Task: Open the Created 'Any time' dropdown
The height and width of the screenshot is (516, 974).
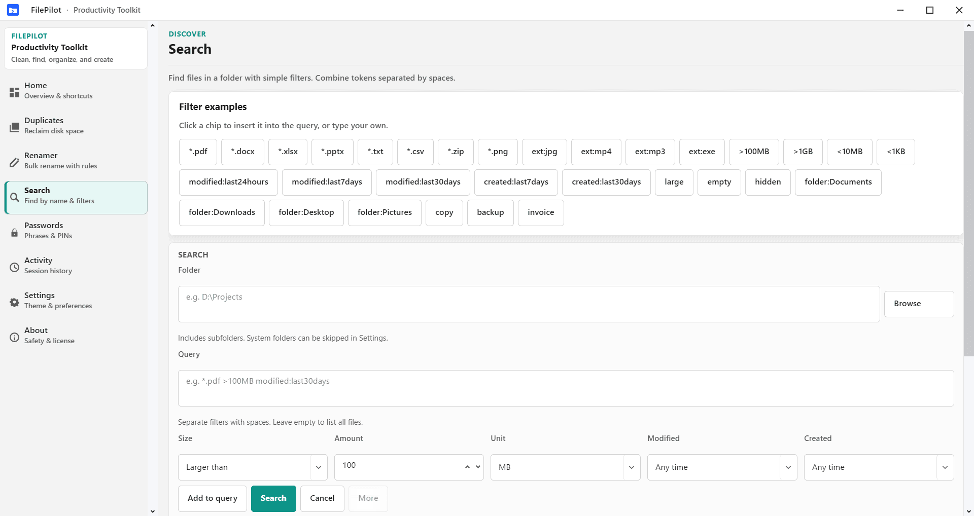Action: pyautogui.click(x=879, y=467)
